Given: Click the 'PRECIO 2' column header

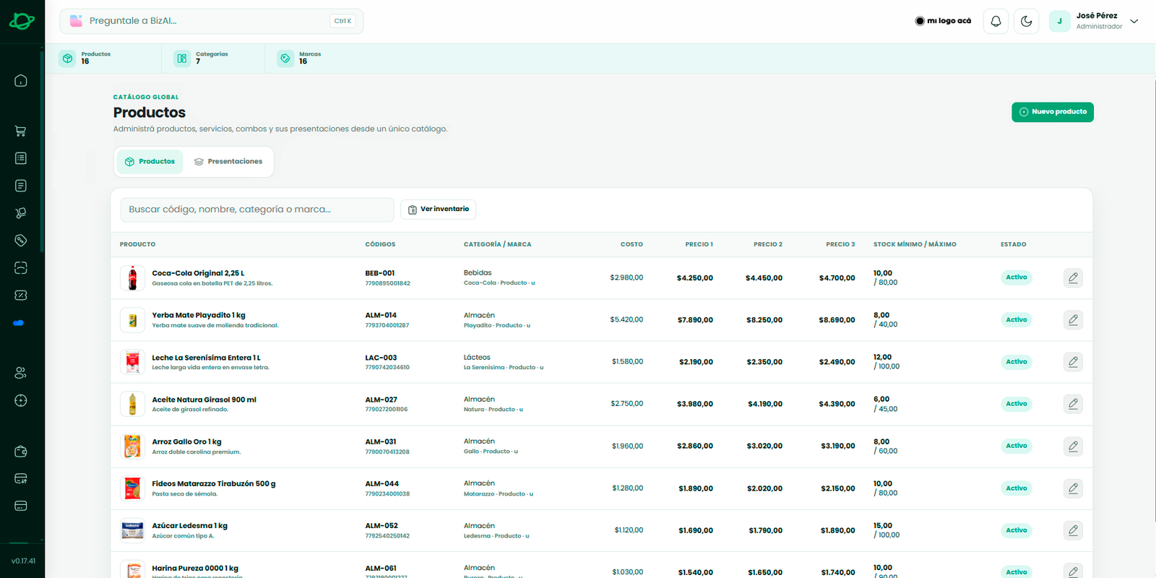Looking at the screenshot, I should (x=768, y=244).
